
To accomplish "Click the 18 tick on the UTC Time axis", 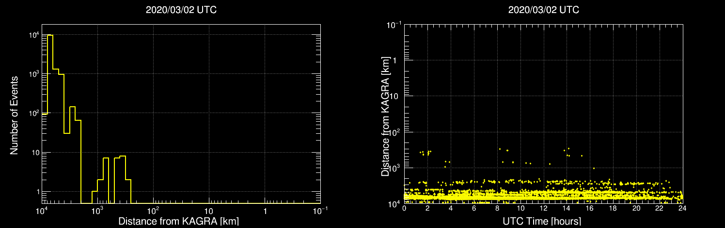I will point(613,209).
